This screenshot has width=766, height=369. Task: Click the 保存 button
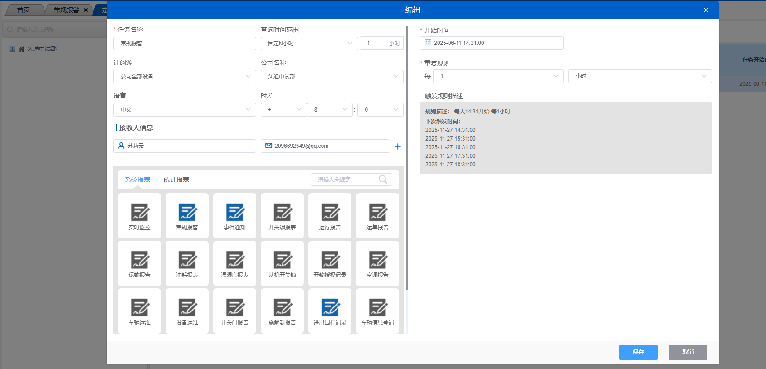[638, 352]
